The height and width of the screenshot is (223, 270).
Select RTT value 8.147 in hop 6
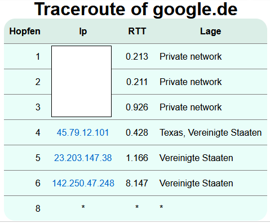click(x=137, y=183)
